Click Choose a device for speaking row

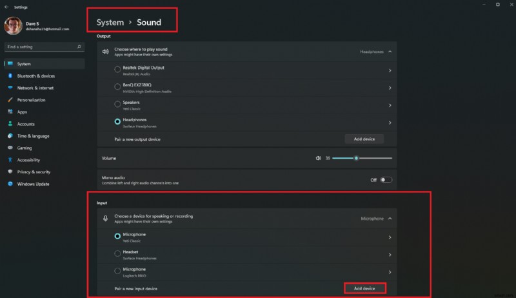pyautogui.click(x=247, y=219)
